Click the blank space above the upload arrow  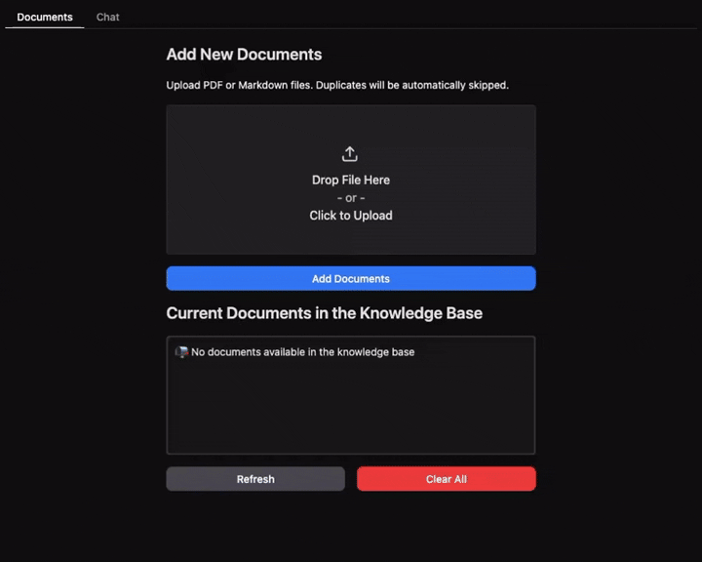[x=350, y=124]
